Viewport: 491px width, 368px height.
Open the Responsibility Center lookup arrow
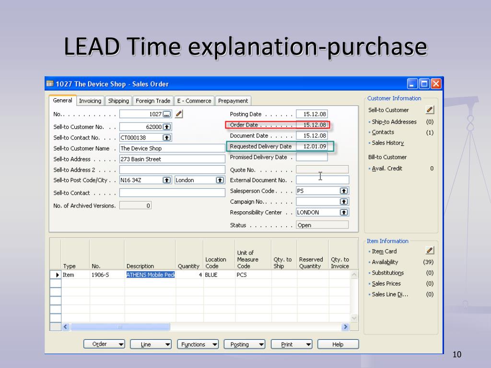coord(344,212)
